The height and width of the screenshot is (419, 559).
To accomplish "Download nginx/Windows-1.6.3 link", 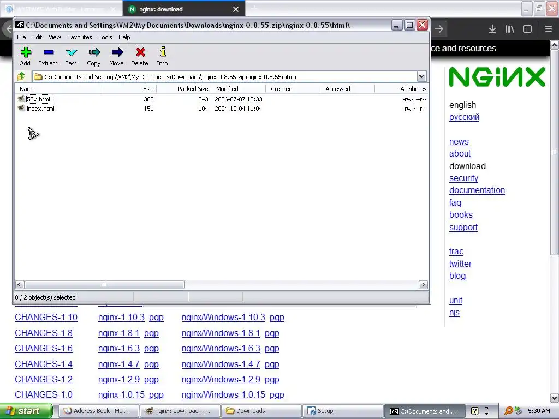I will (x=221, y=349).
